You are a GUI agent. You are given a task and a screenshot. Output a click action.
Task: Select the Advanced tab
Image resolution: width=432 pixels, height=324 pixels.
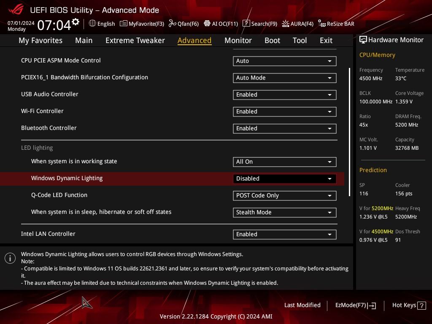[194, 40]
